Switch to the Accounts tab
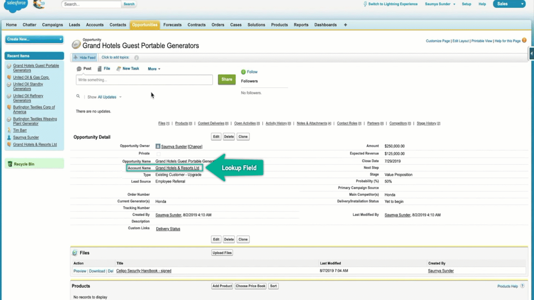The image size is (534, 300). (95, 25)
